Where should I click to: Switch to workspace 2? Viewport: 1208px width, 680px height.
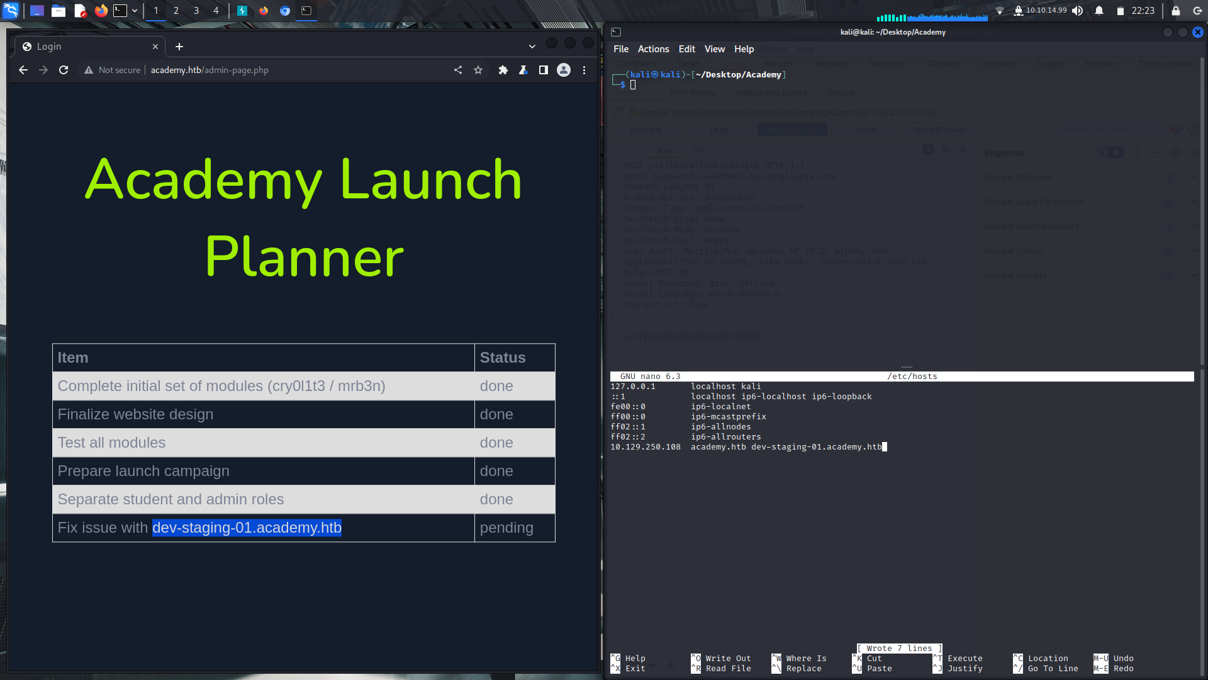click(x=176, y=11)
